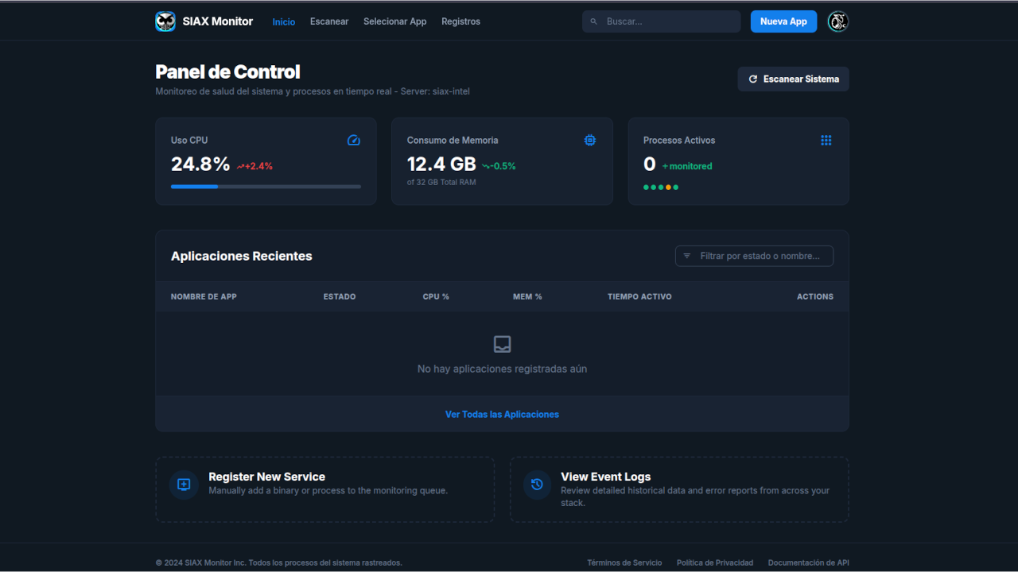Viewport: 1018px width, 572px height.
Task: Open the Registros navigation tab
Action: (x=460, y=21)
